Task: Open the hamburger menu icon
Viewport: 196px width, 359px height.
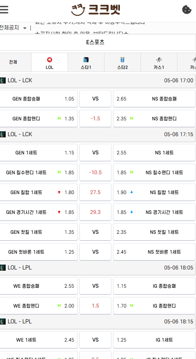Action: pos(4,10)
